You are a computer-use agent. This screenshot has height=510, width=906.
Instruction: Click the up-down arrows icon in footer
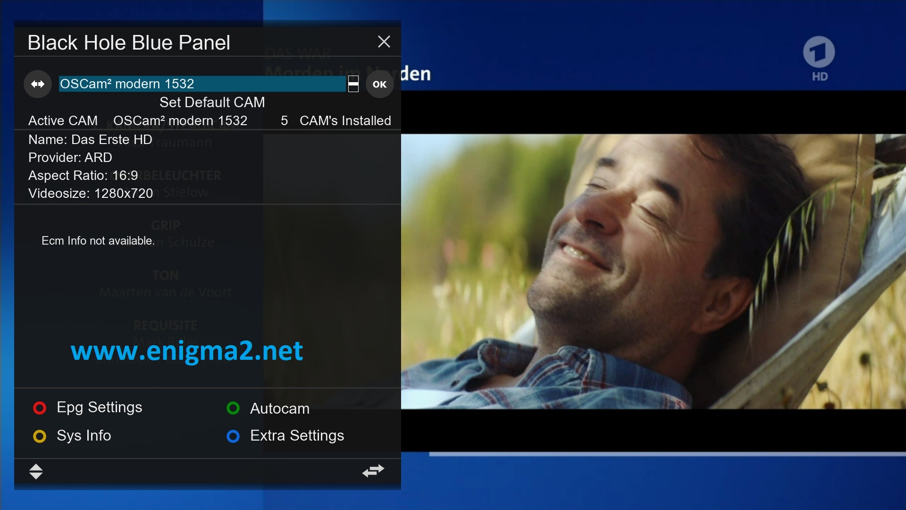(36, 471)
